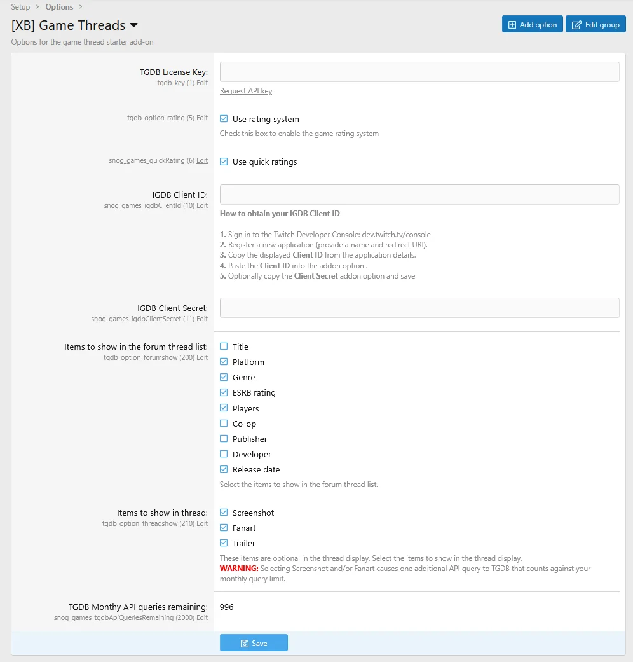
Task: Turn off the Trailer checkbox
Action: point(224,543)
